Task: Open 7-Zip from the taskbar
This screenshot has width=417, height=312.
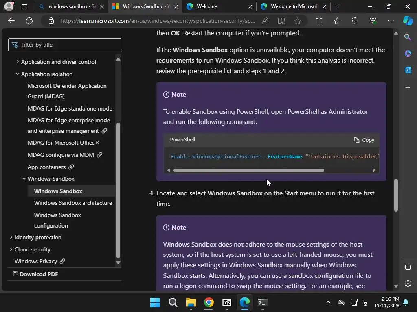Action: (x=226, y=302)
